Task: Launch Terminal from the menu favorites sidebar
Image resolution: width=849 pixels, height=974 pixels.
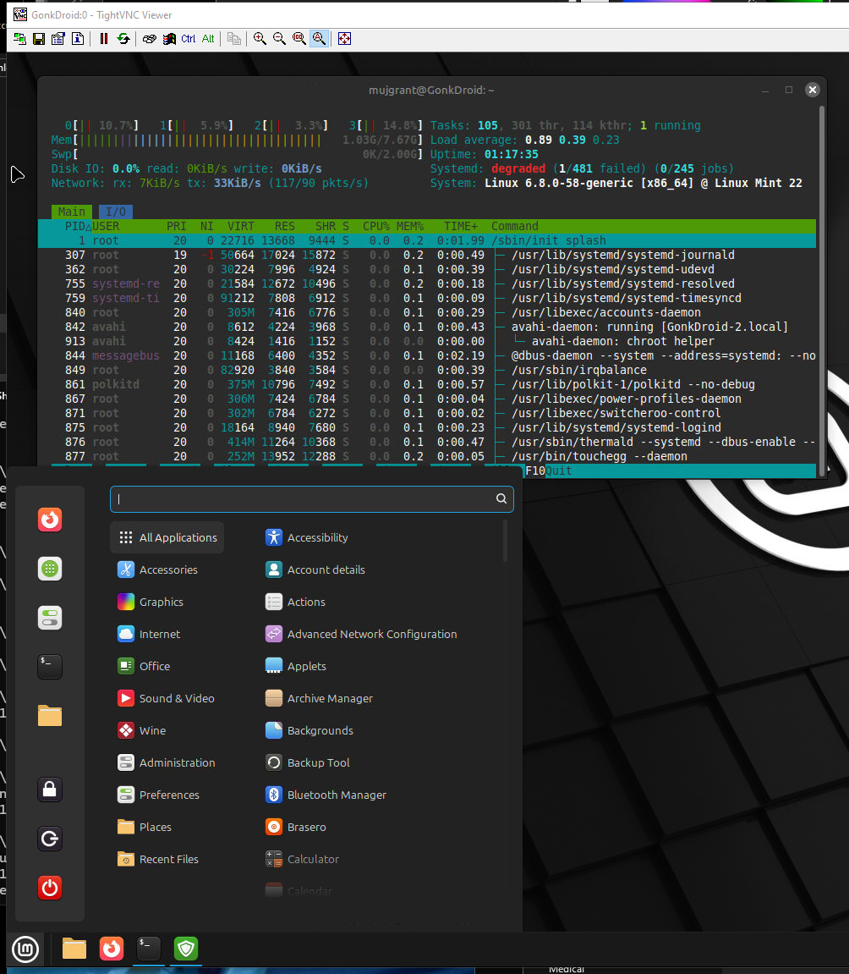Action: coord(50,667)
